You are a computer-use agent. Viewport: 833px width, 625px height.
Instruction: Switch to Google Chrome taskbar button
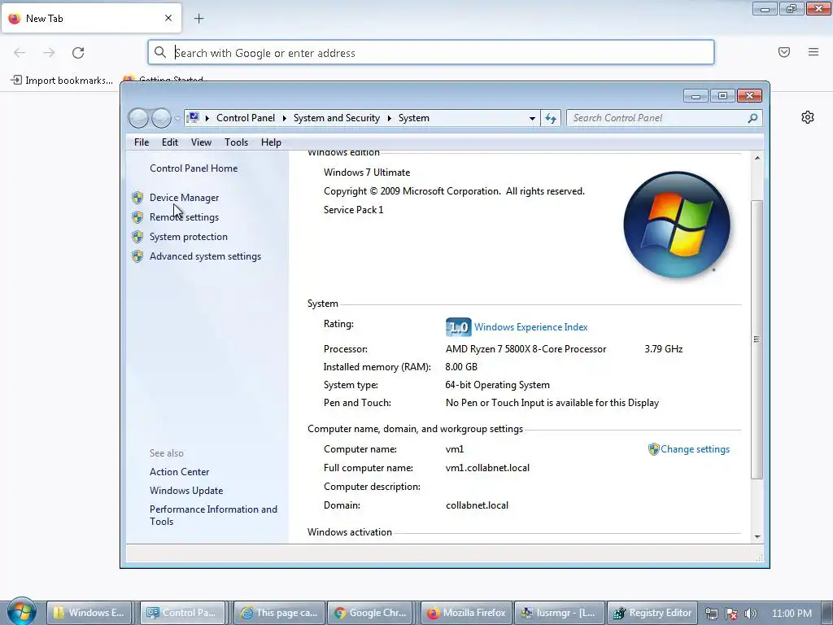[372, 613]
